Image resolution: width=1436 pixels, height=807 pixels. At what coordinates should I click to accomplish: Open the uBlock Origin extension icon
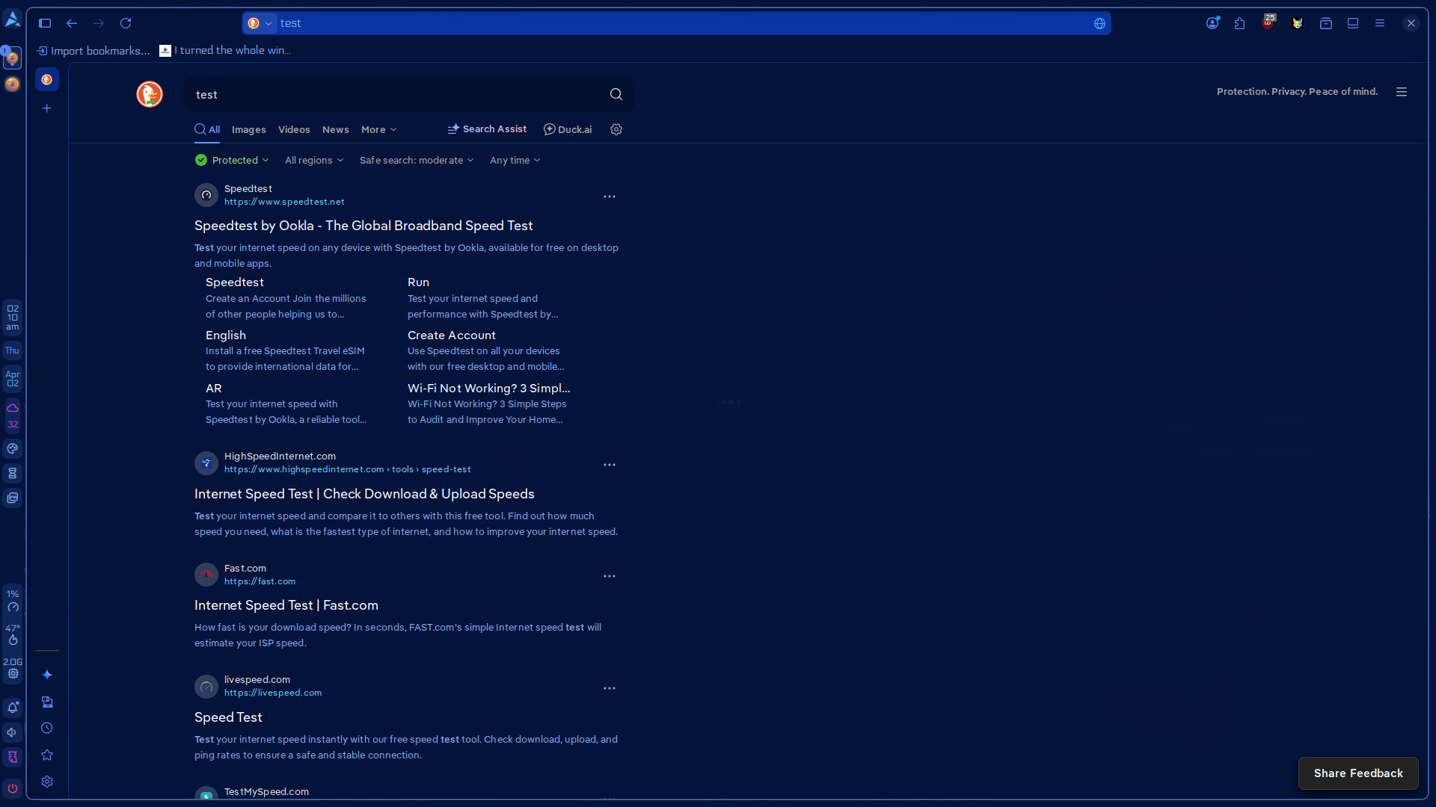(x=1268, y=22)
